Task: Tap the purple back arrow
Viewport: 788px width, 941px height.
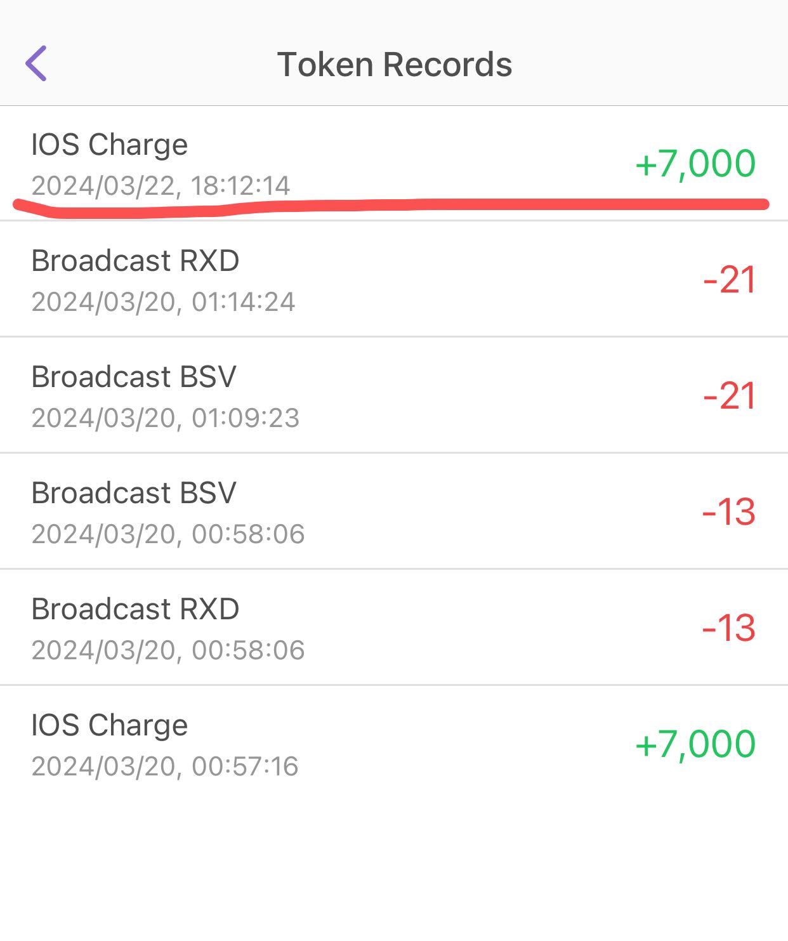Action: pos(36,63)
